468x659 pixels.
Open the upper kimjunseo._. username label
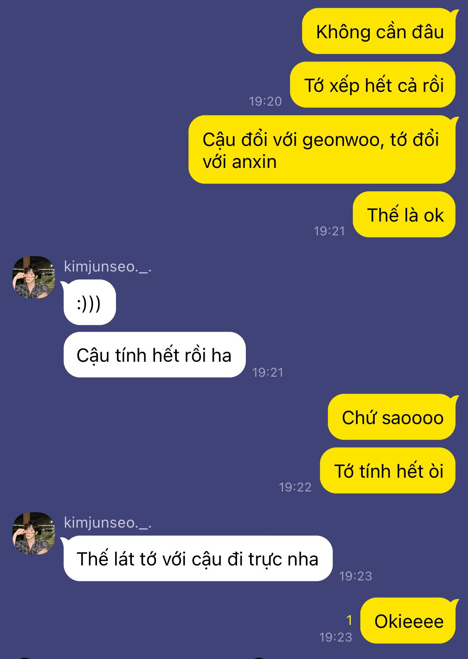click(108, 267)
